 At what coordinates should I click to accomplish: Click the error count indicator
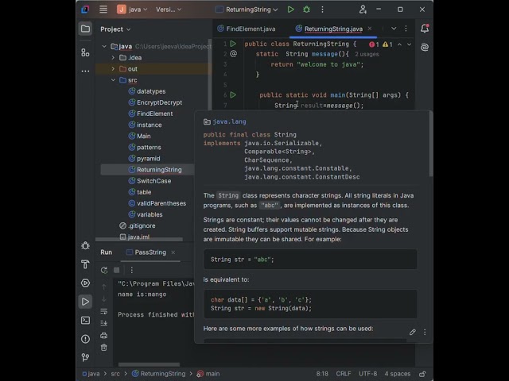tap(374, 44)
